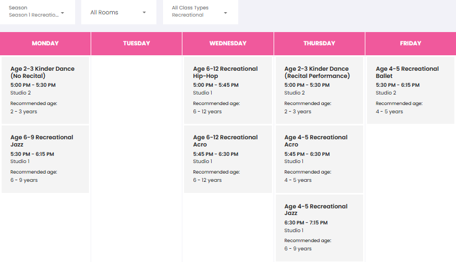Select the Tuesday column header
The image size is (456, 262).
click(137, 43)
